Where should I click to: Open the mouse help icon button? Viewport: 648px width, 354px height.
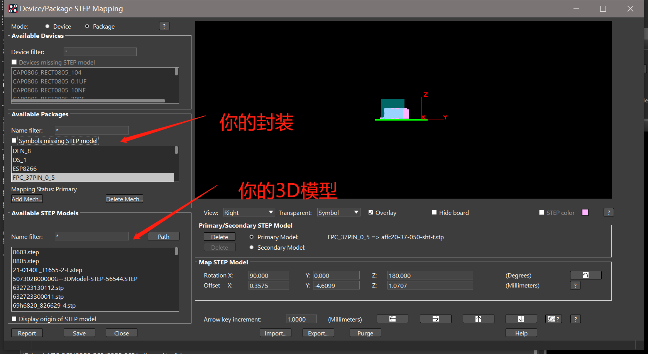[553, 319]
